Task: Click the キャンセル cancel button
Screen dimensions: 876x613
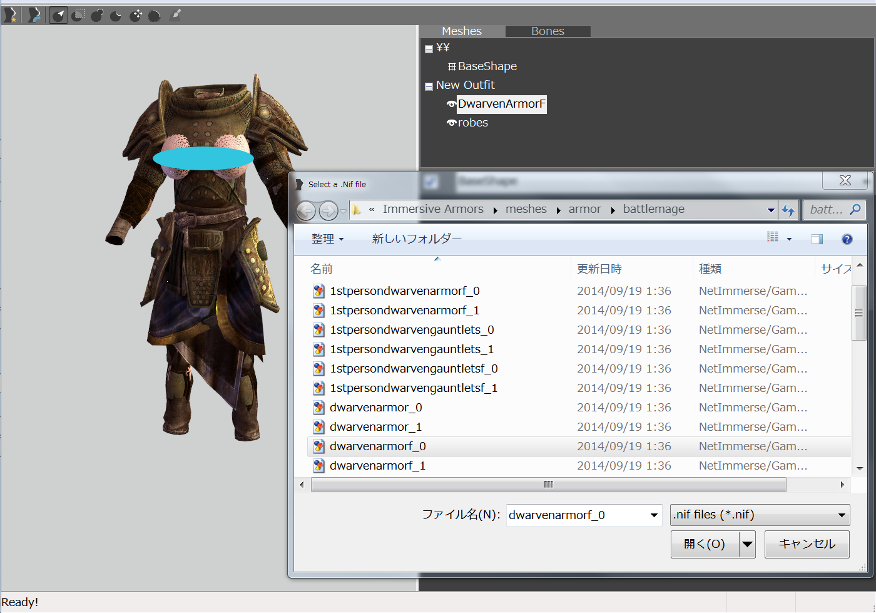Action: pyautogui.click(x=807, y=544)
